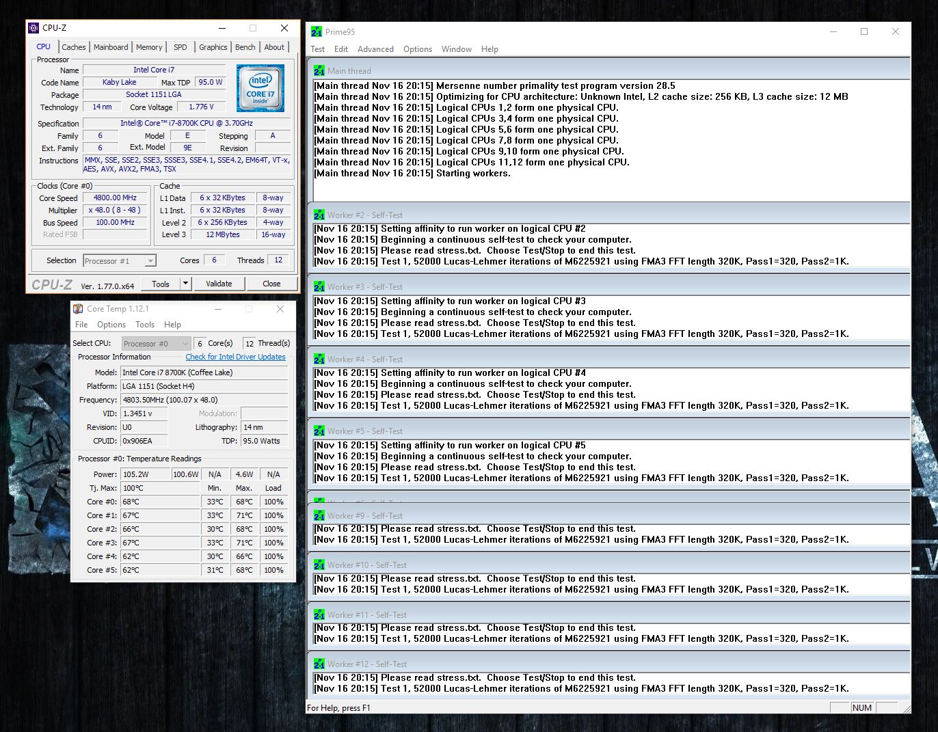Click the Worker #2 Self-Test window icon
The image size is (938, 732).
click(x=319, y=215)
